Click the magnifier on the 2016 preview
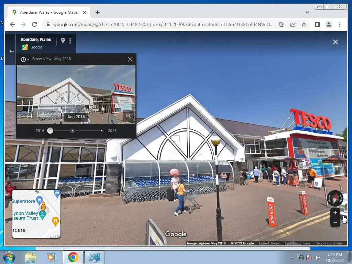 coord(129,116)
